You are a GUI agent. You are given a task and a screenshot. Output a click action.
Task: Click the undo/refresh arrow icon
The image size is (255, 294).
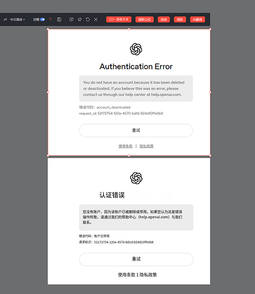(88, 19)
